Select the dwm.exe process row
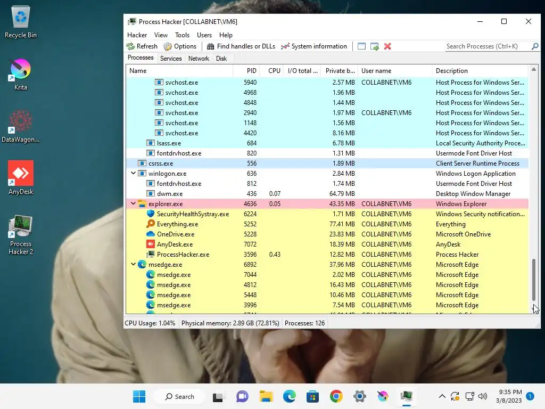Screen dimensions: 545x409 pyautogui.click(x=327, y=194)
